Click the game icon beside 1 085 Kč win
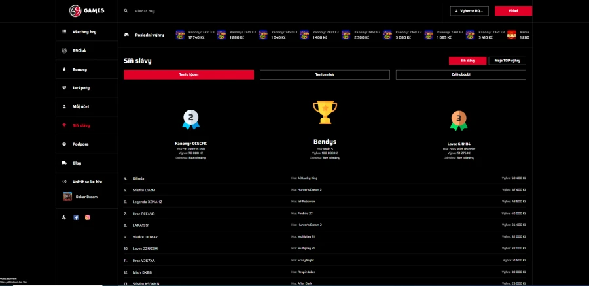Viewport: 589px width, 286px height. click(429, 35)
